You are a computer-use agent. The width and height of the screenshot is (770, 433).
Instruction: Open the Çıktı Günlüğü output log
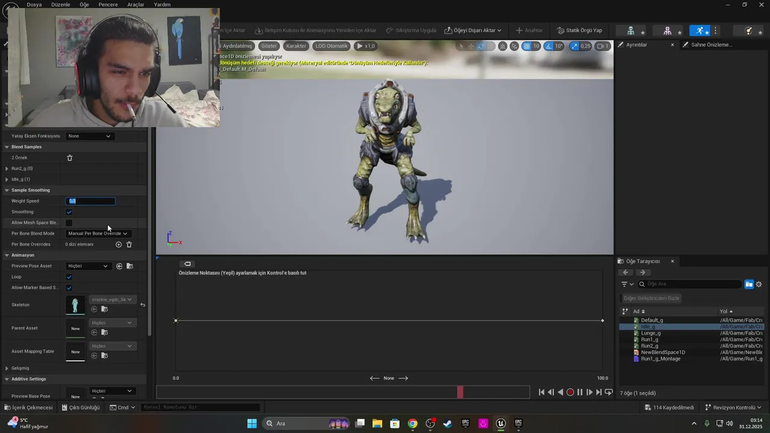click(80, 407)
